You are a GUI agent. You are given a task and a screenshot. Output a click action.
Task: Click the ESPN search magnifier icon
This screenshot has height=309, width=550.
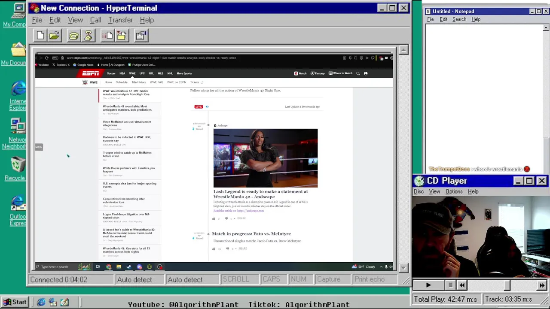(x=358, y=73)
